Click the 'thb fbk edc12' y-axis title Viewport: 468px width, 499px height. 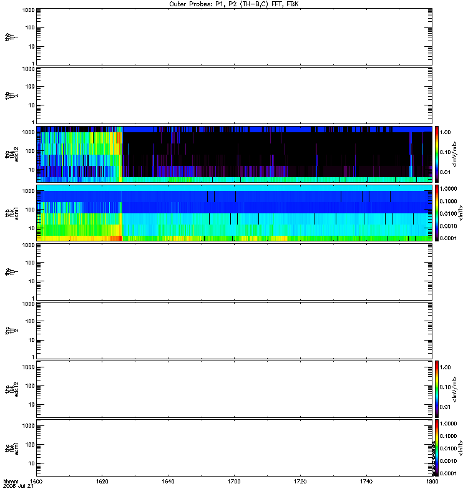12,154
